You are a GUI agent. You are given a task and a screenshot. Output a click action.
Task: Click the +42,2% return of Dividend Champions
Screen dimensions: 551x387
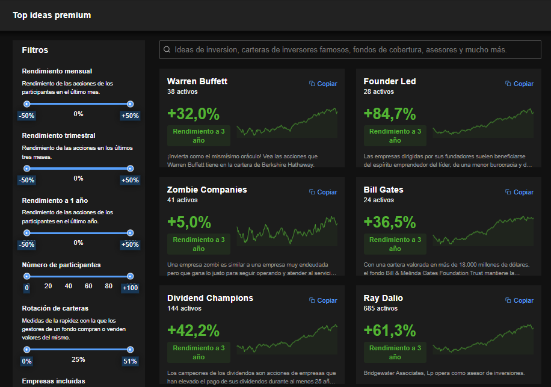193,330
